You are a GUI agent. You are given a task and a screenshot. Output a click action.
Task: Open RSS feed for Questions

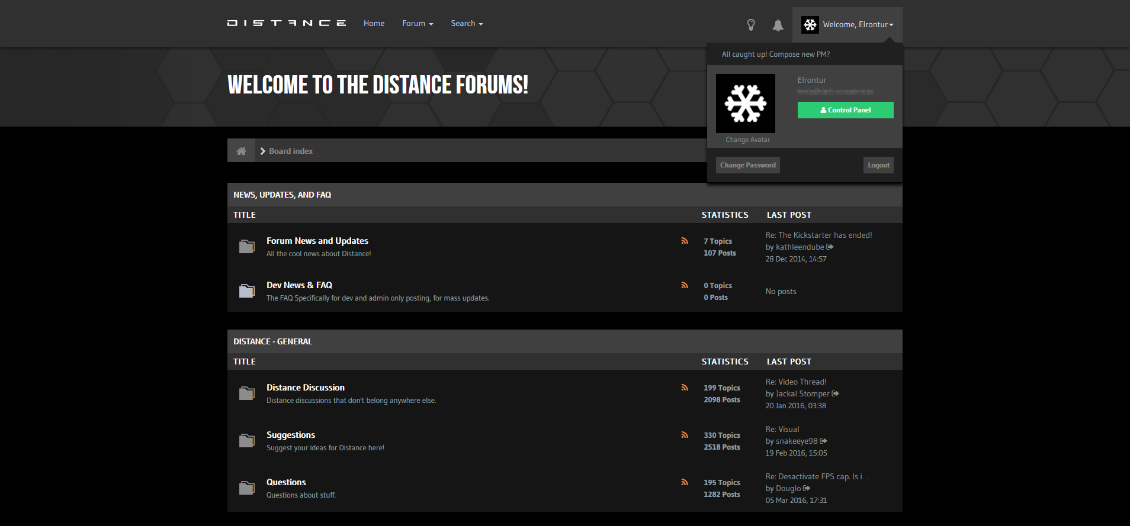click(x=685, y=482)
